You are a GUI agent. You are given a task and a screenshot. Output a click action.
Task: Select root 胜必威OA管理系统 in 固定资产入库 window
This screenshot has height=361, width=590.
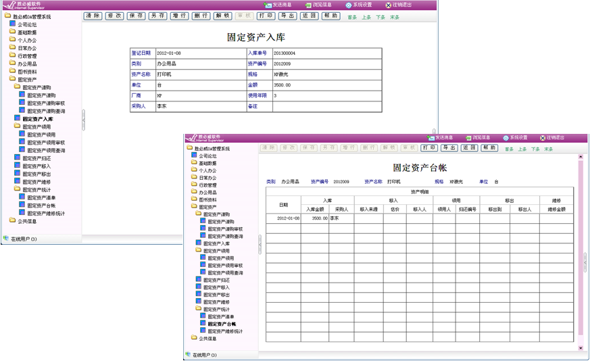click(x=32, y=17)
